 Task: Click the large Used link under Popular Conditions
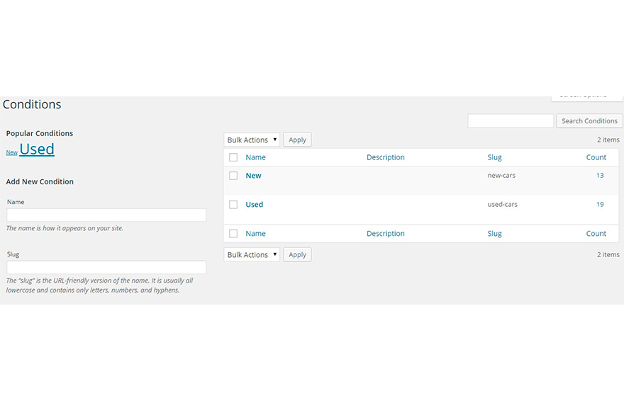[37, 149]
